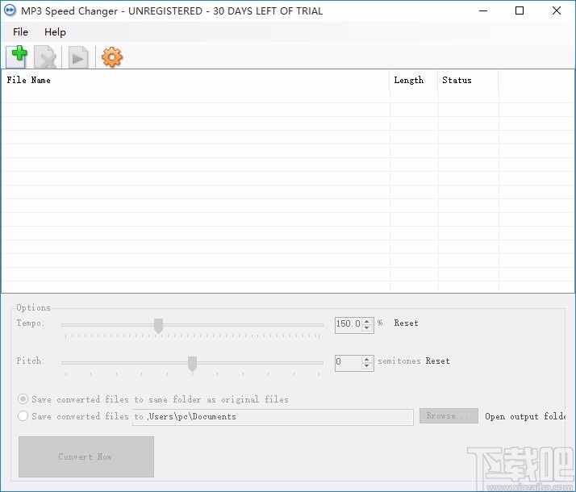Increase tempo with the spinner up arrow
The width and height of the screenshot is (576, 492).
[x=367, y=321]
